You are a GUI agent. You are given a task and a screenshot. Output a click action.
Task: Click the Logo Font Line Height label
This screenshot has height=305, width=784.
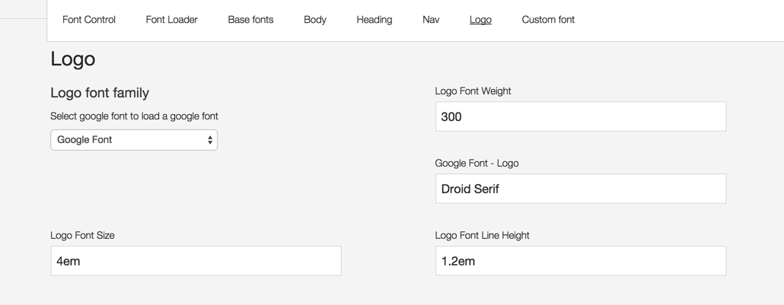[482, 235]
